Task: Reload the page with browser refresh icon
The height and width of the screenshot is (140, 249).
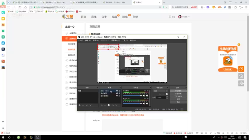Action: (20, 7)
